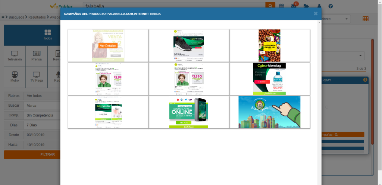Viewport: 382px width, 185px height.
Task: Select the Todos media filter
Action: coord(47,35)
